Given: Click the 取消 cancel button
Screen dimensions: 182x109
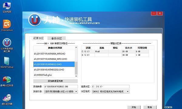Looking at the screenshot, I should (150, 107).
